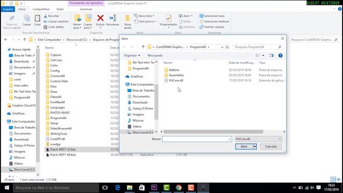The image size is (343, 193).
Task: Click the back arrow in Explorer window
Action: (6, 40)
